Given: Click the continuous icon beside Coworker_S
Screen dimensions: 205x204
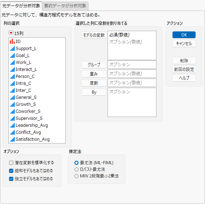Looking at the screenshot, I should (13, 111).
